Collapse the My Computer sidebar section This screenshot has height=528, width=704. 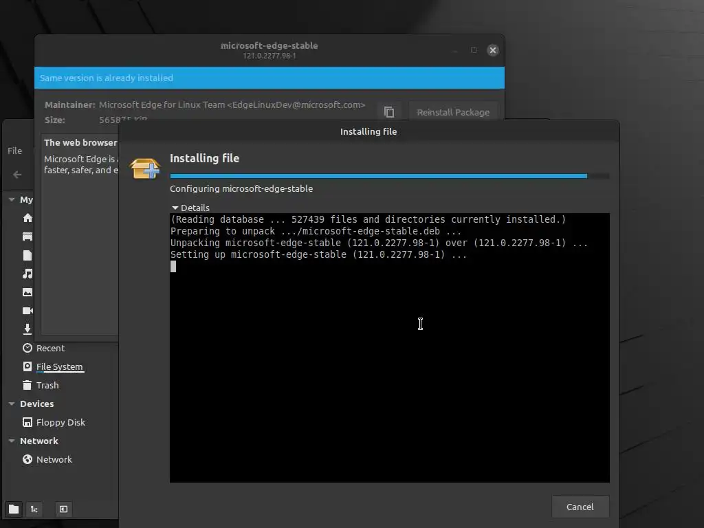pos(12,199)
